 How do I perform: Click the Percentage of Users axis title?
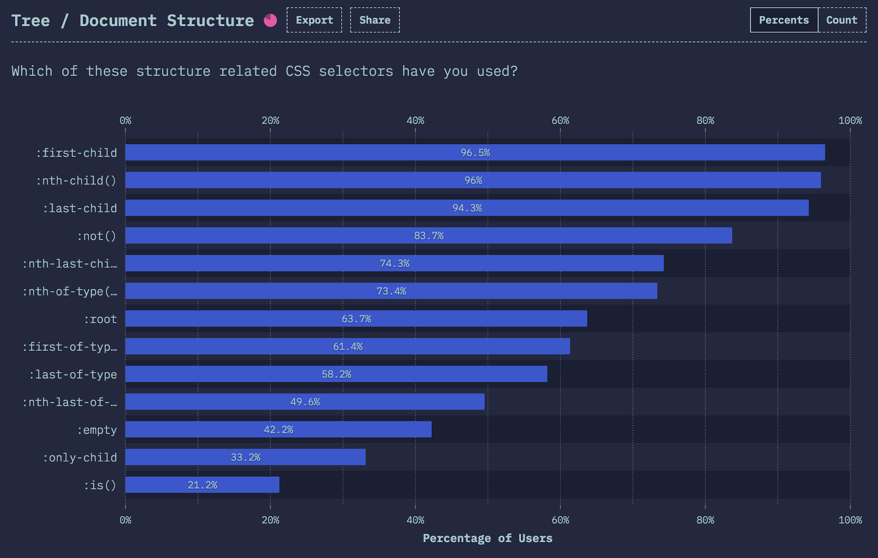(x=487, y=538)
